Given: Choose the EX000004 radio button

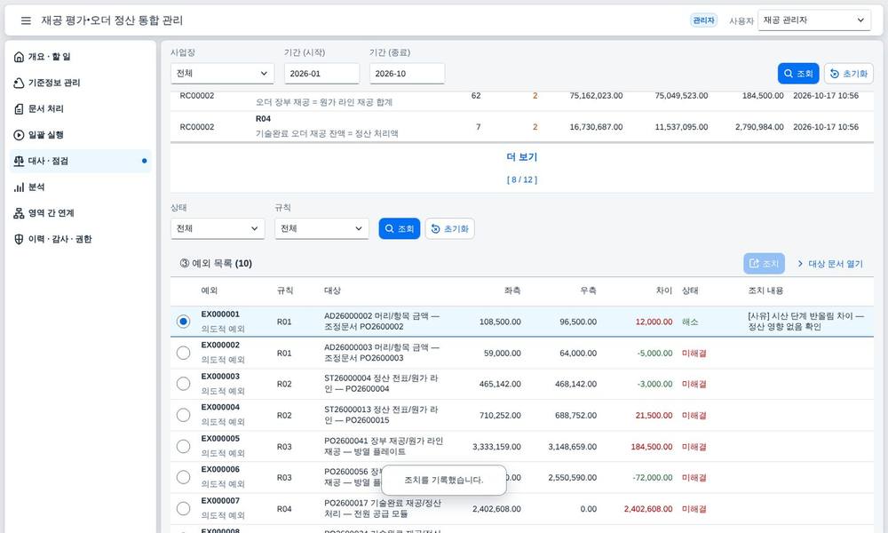Looking at the screenshot, I should click(x=183, y=415).
